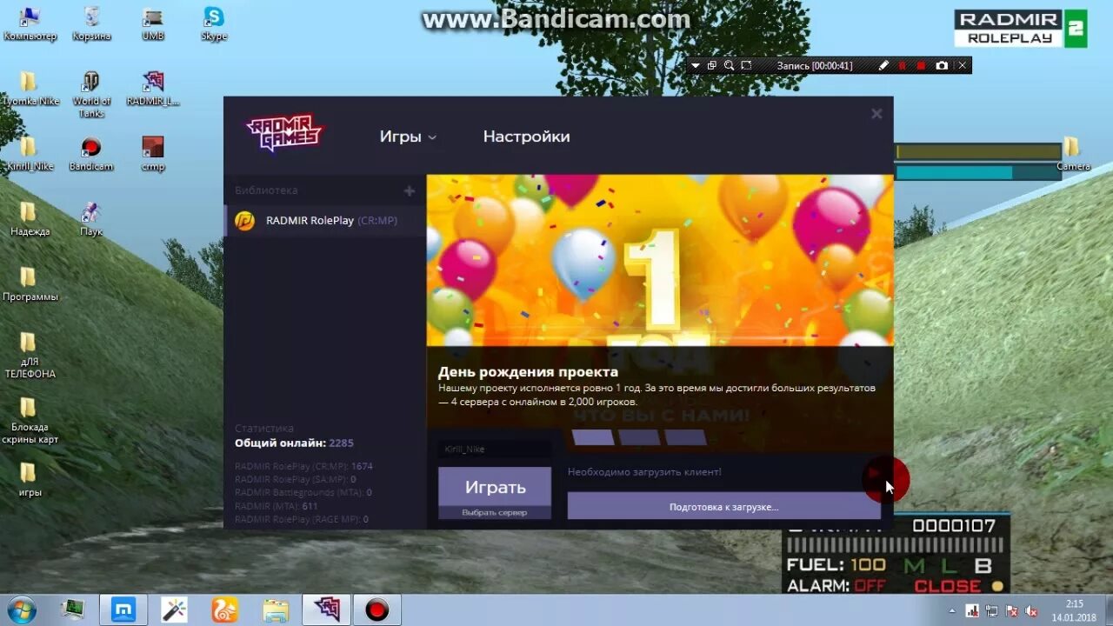Viewport: 1113px width, 626px height.
Task: Open the Настройки tab
Action: (526, 137)
